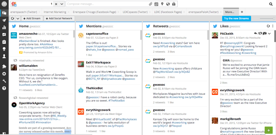
Task: Clear selected profiles with the X button
Action: pyautogui.click(x=56, y=4)
